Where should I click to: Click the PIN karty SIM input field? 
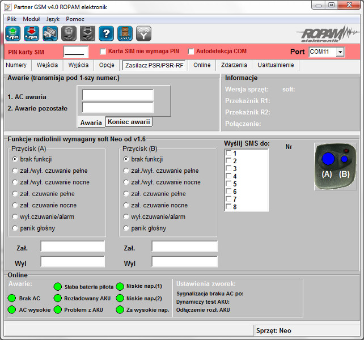(76, 52)
